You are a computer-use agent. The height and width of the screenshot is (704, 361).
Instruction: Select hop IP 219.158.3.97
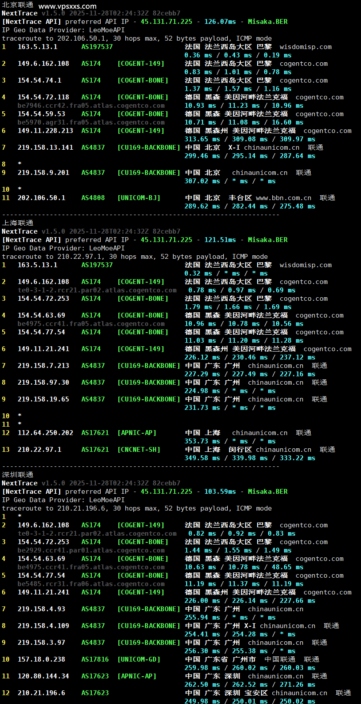(x=41, y=643)
